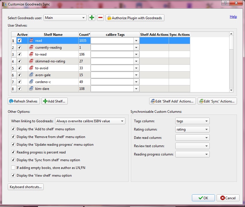Open calibre Tags dropdown for to-read
245x207 pixels.
(x=136, y=54)
